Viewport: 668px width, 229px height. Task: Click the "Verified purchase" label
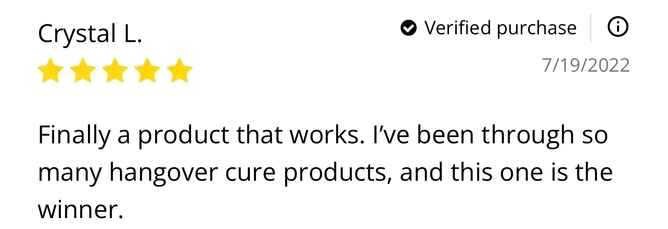pos(500,28)
